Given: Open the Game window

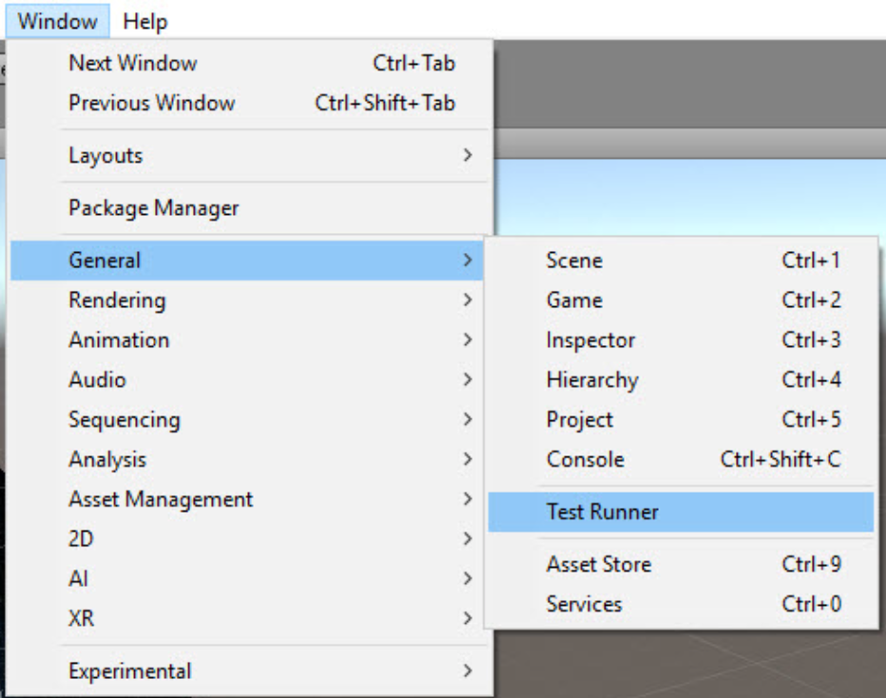Looking at the screenshot, I should tap(574, 301).
